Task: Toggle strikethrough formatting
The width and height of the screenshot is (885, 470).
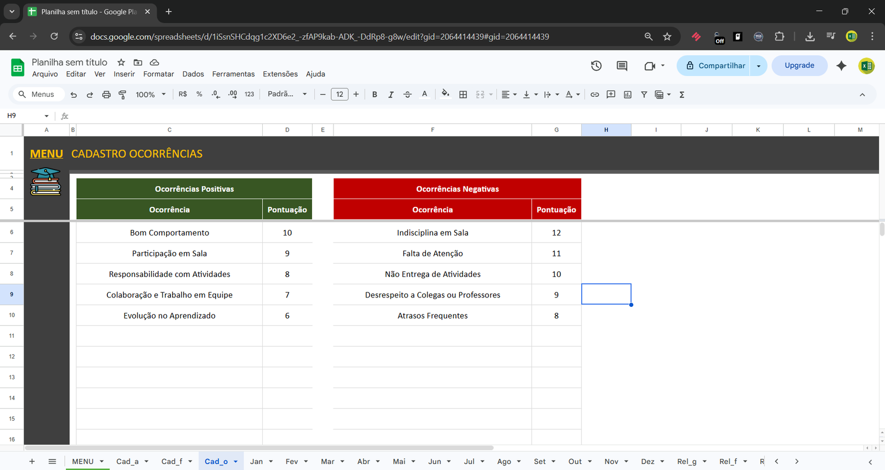Action: (x=408, y=95)
